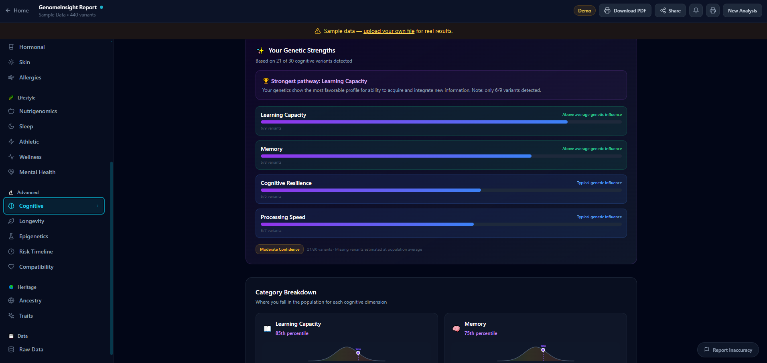The image size is (767, 363).
Task: Click the notification bell icon
Action: pyautogui.click(x=696, y=10)
